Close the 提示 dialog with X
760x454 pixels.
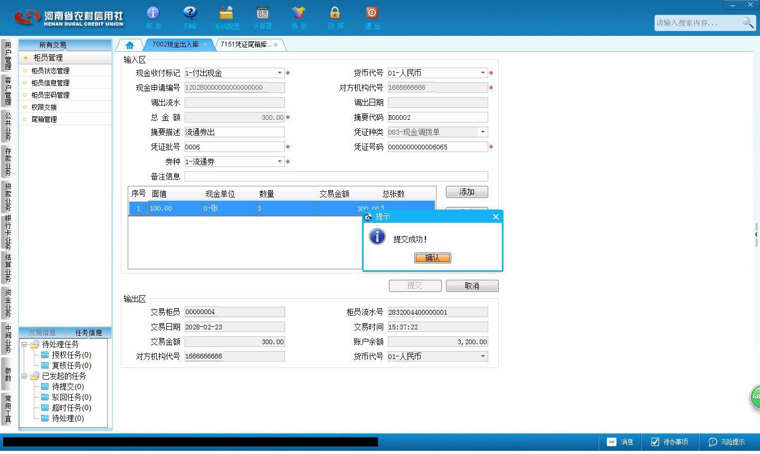click(x=496, y=216)
